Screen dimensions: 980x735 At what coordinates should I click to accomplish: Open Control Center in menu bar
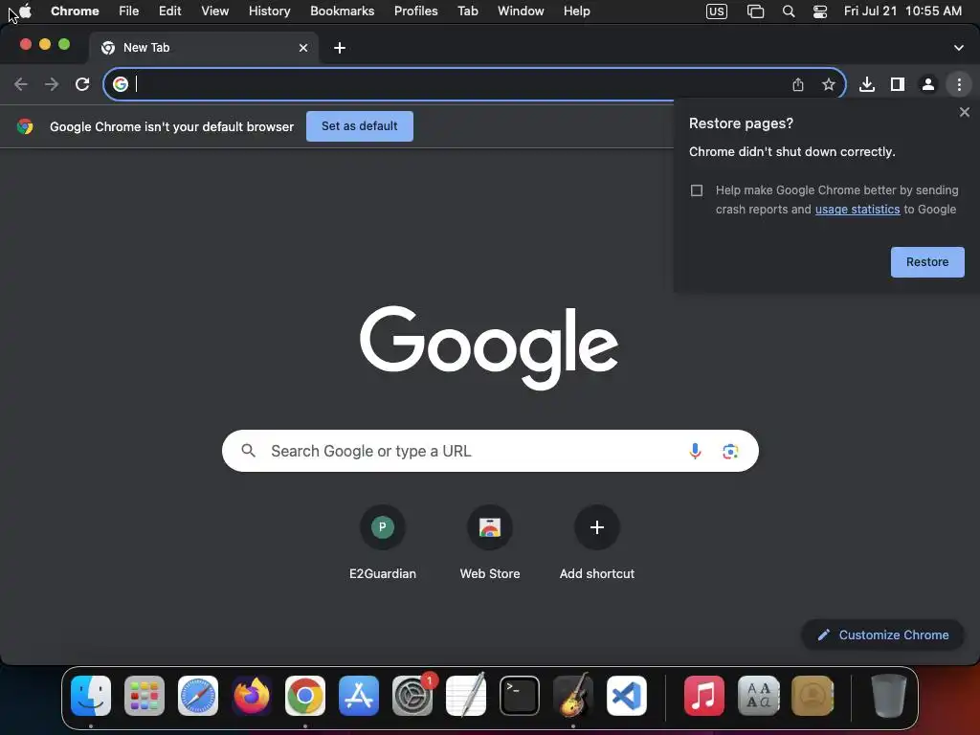(x=820, y=11)
